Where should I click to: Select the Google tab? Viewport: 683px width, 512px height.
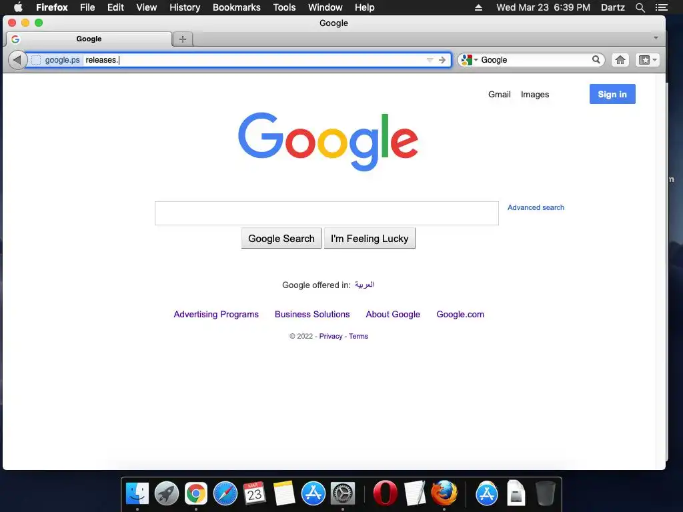point(89,39)
